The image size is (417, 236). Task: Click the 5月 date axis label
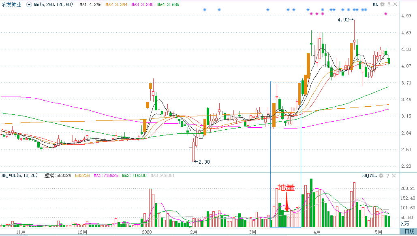click(379, 232)
